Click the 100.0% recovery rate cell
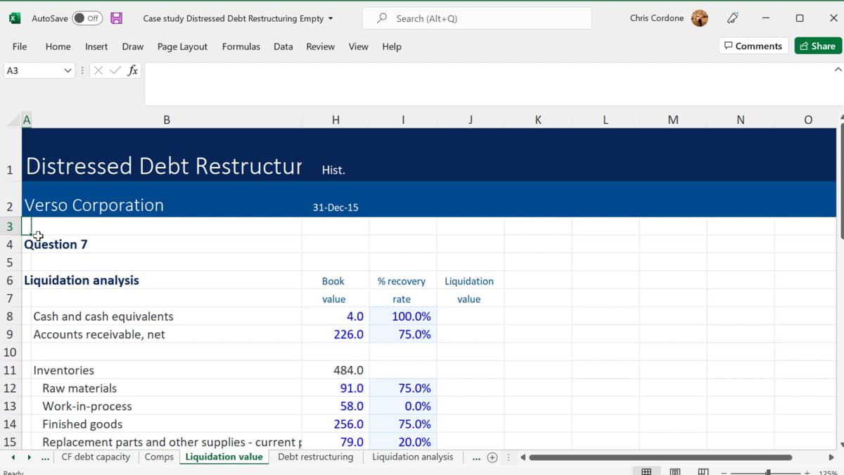Viewport: 844px width, 475px height. coord(403,316)
